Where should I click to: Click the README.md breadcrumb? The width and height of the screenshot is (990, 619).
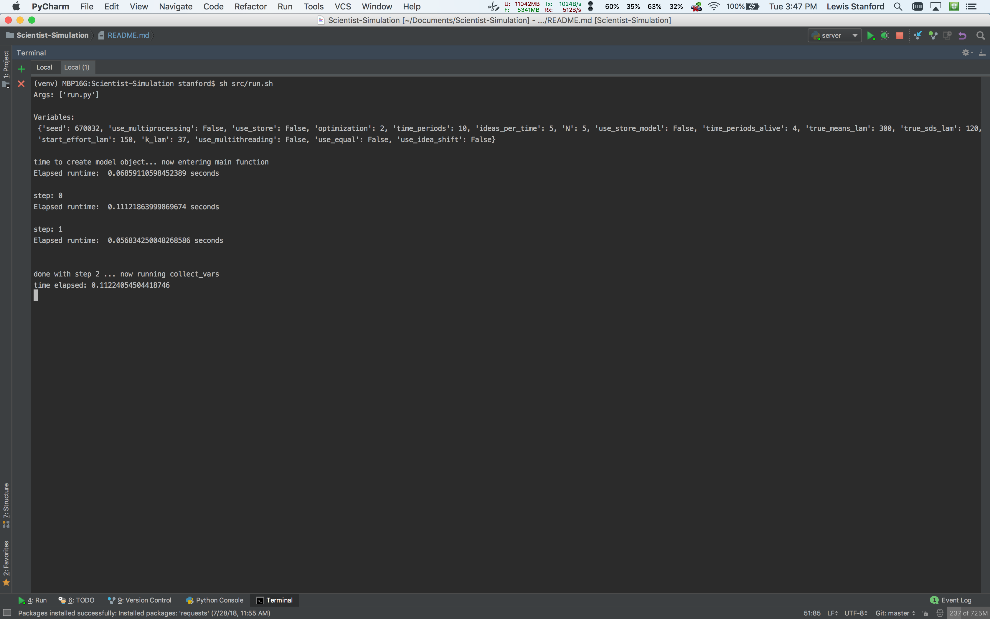(x=128, y=35)
